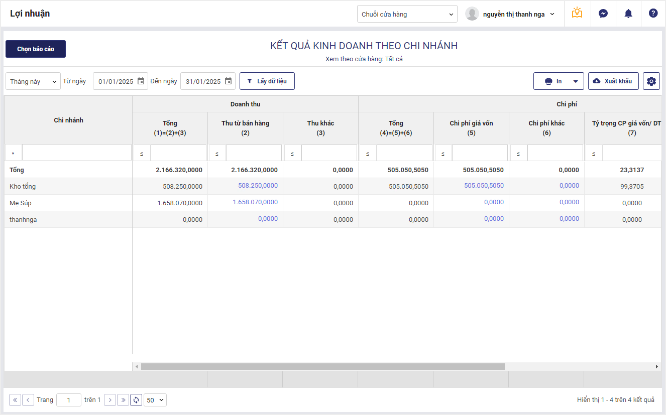Click the notifications bell icon
The width and height of the screenshot is (666, 415).
coord(628,14)
